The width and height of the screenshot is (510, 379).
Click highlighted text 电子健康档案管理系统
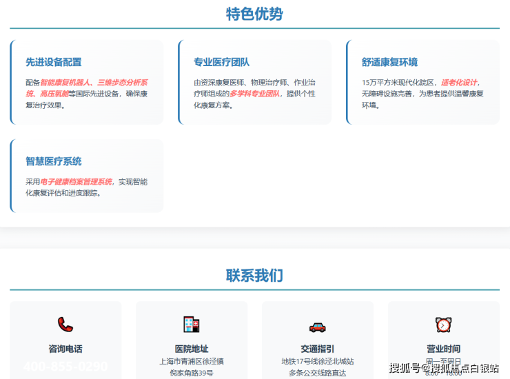tap(76, 182)
